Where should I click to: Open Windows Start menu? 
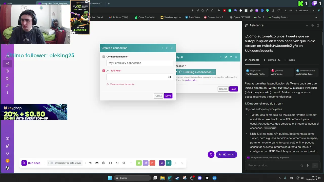[110, 178]
